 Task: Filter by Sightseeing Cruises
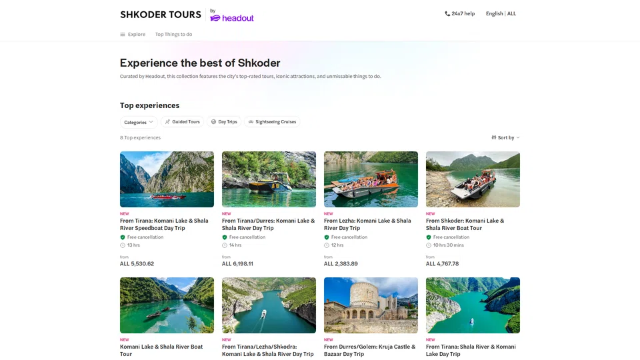point(272,121)
